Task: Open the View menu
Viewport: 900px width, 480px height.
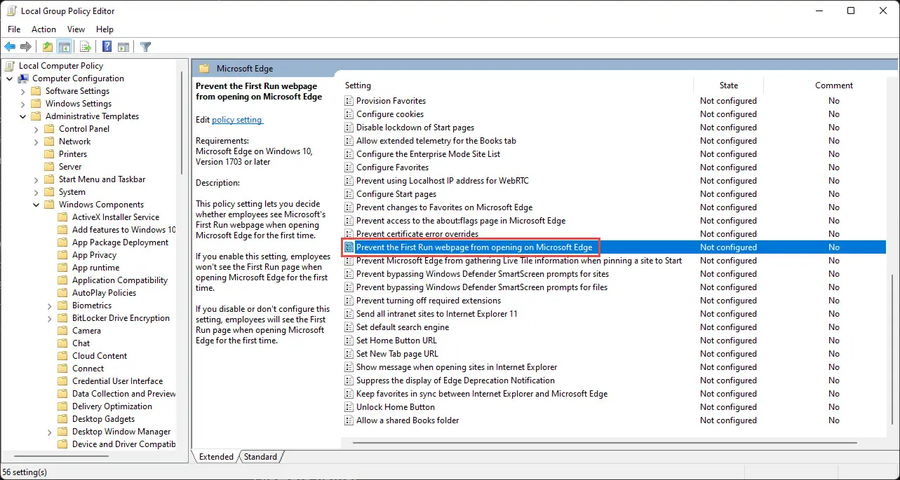Action: [x=76, y=29]
